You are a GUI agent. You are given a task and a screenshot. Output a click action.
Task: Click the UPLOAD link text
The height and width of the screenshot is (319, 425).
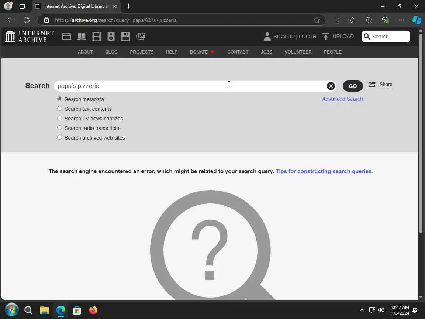pyautogui.click(x=343, y=36)
